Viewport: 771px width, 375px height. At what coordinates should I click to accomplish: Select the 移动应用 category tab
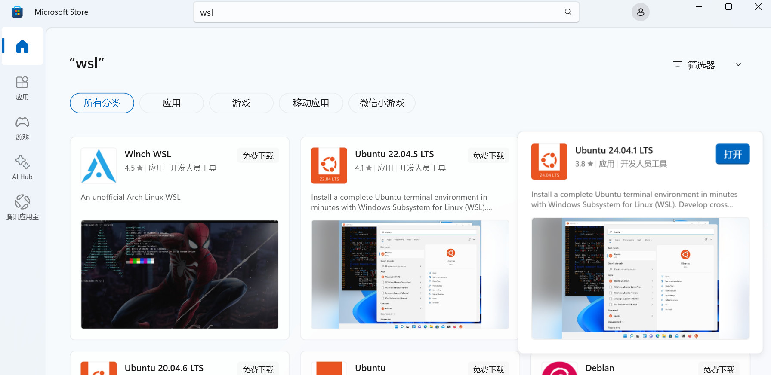(311, 103)
